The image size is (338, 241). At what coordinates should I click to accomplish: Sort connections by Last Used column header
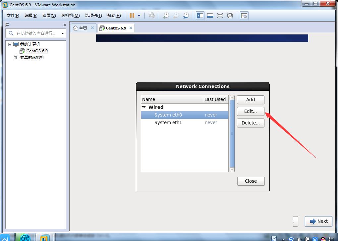coord(215,99)
